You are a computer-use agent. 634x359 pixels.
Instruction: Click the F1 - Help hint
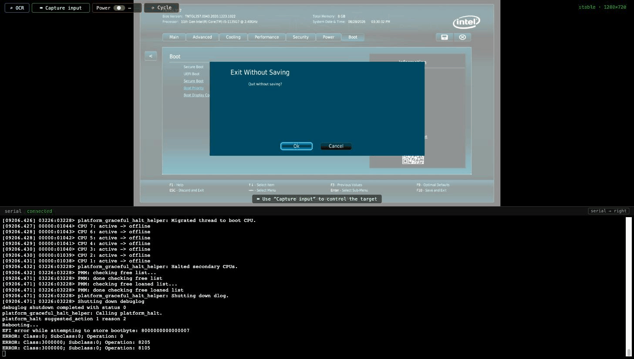point(176,185)
